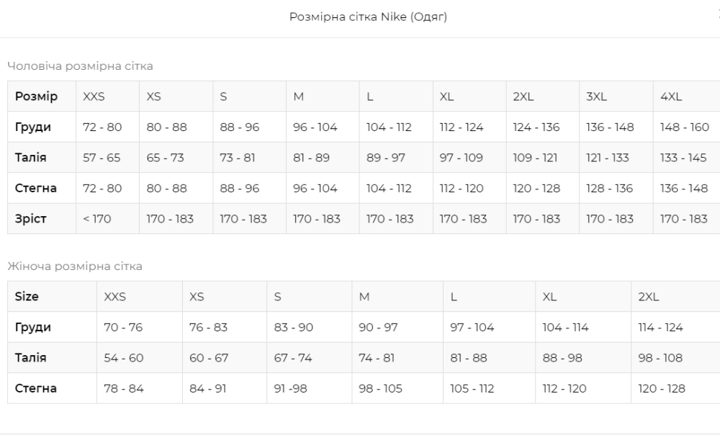Click women's waist value '74 - 81'

click(x=377, y=358)
